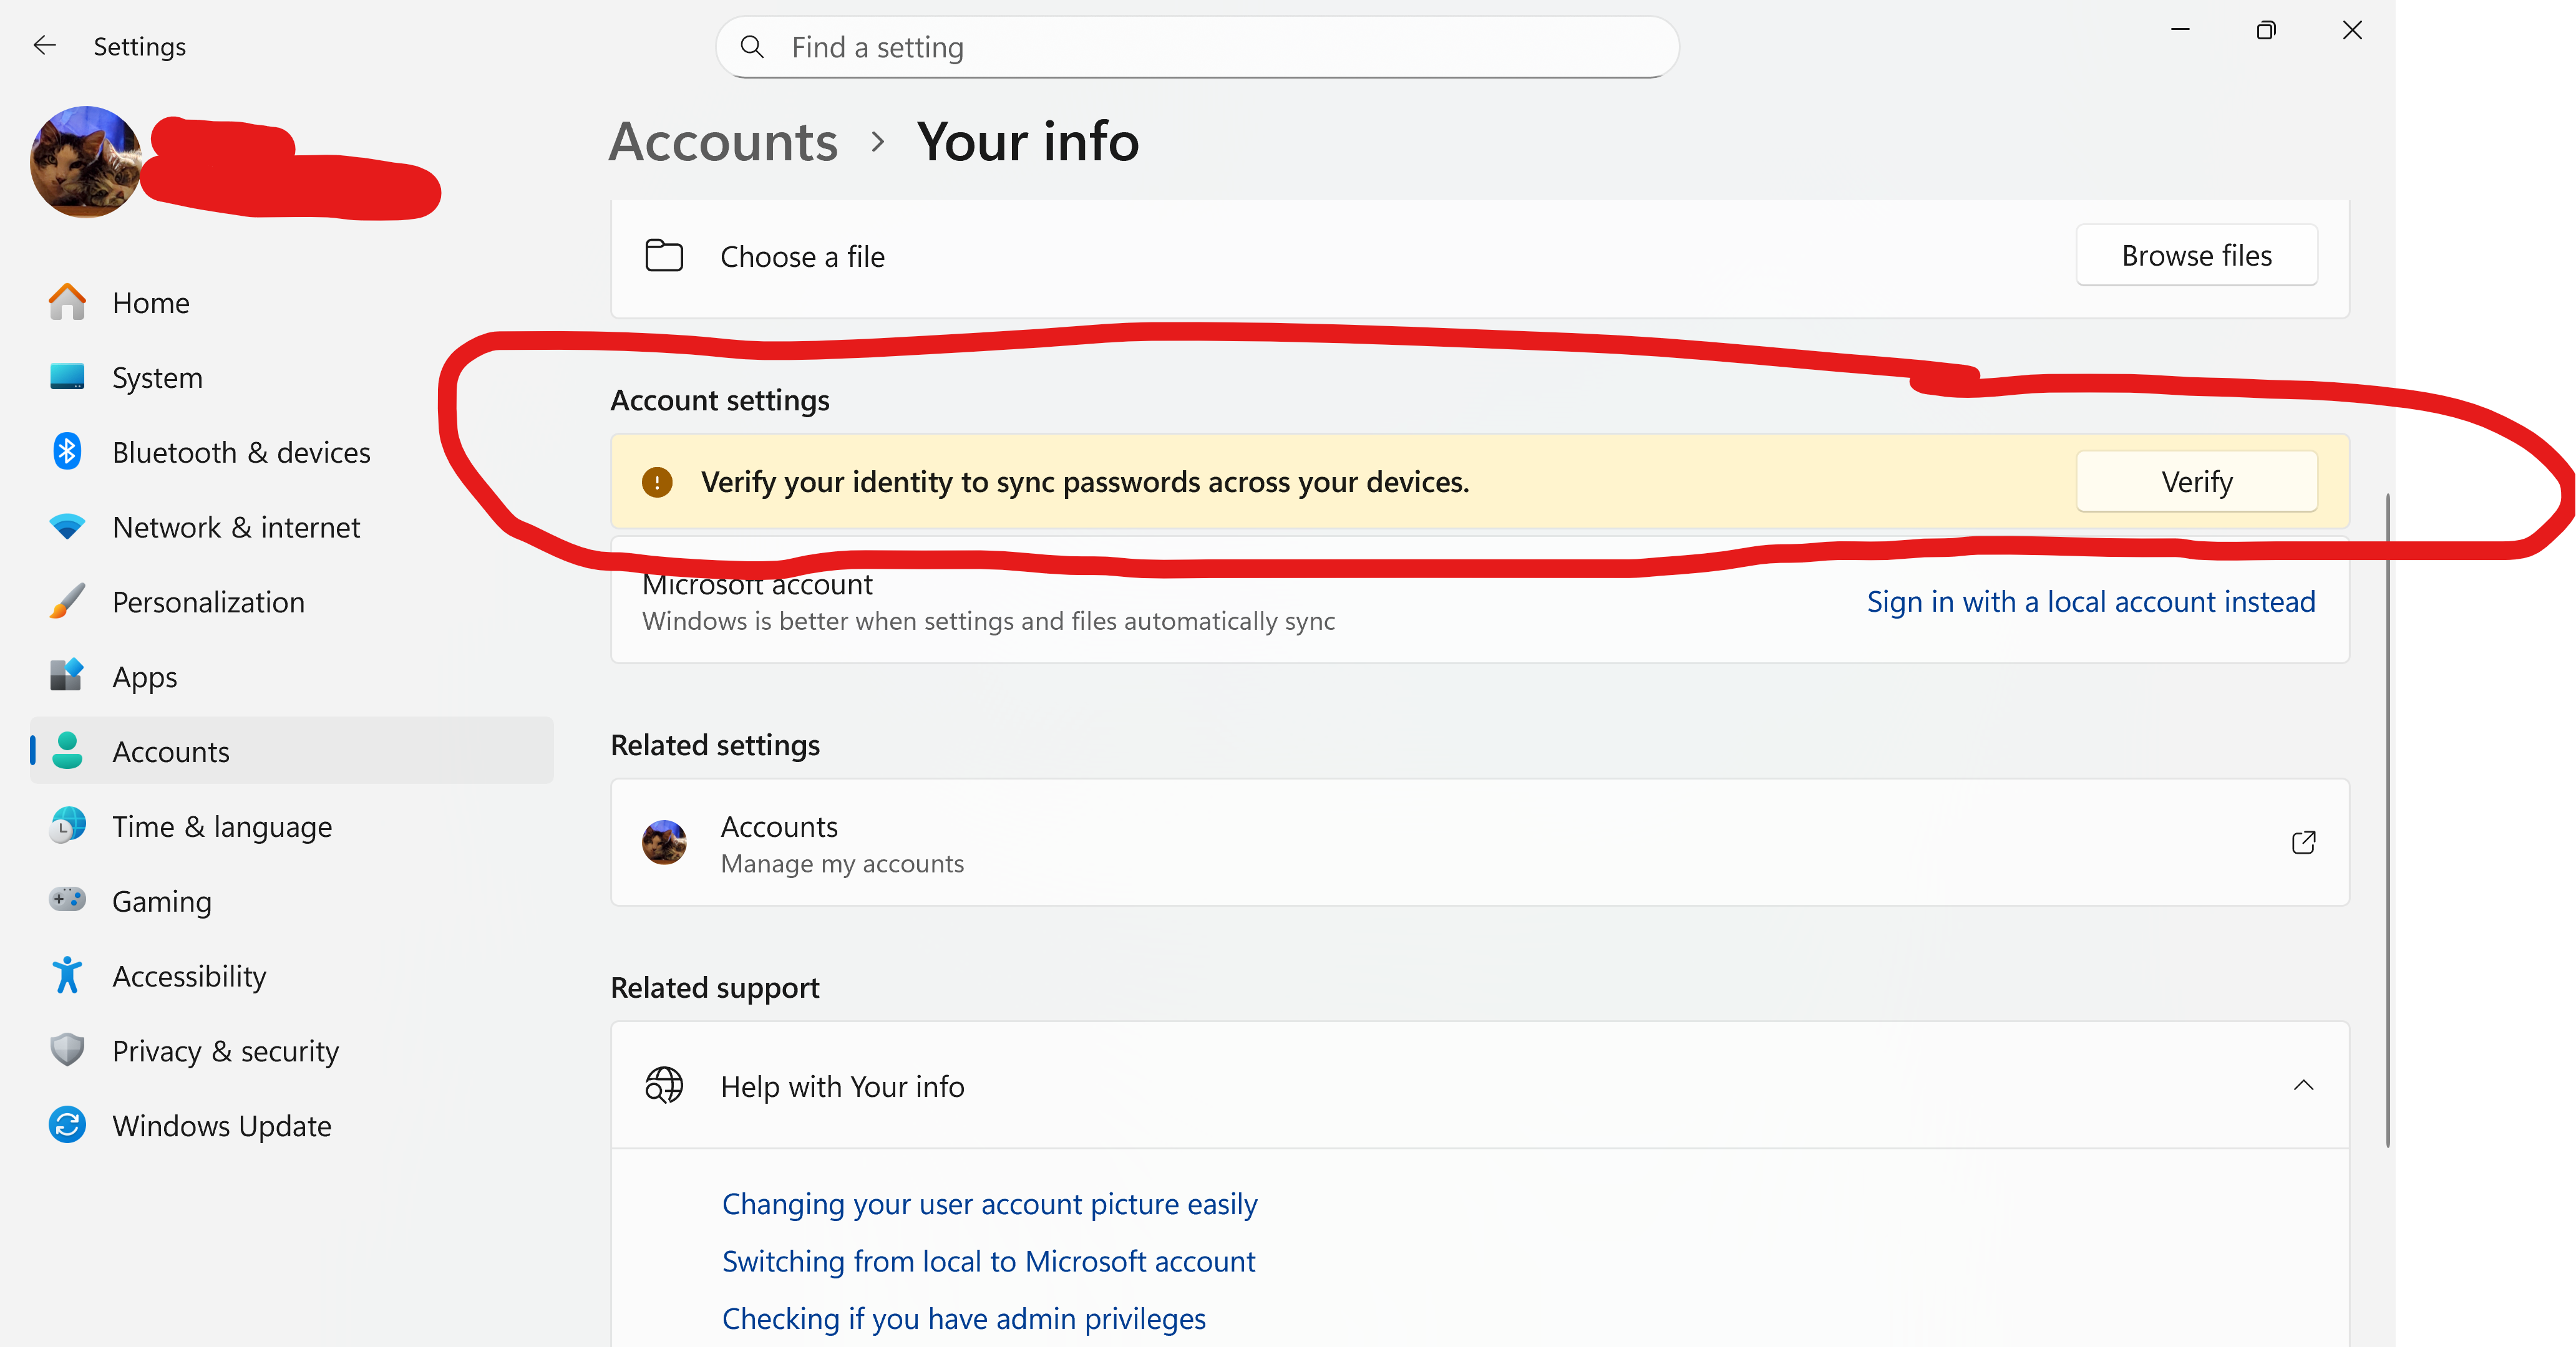Open Changing your user account picture easily link

989,1204
